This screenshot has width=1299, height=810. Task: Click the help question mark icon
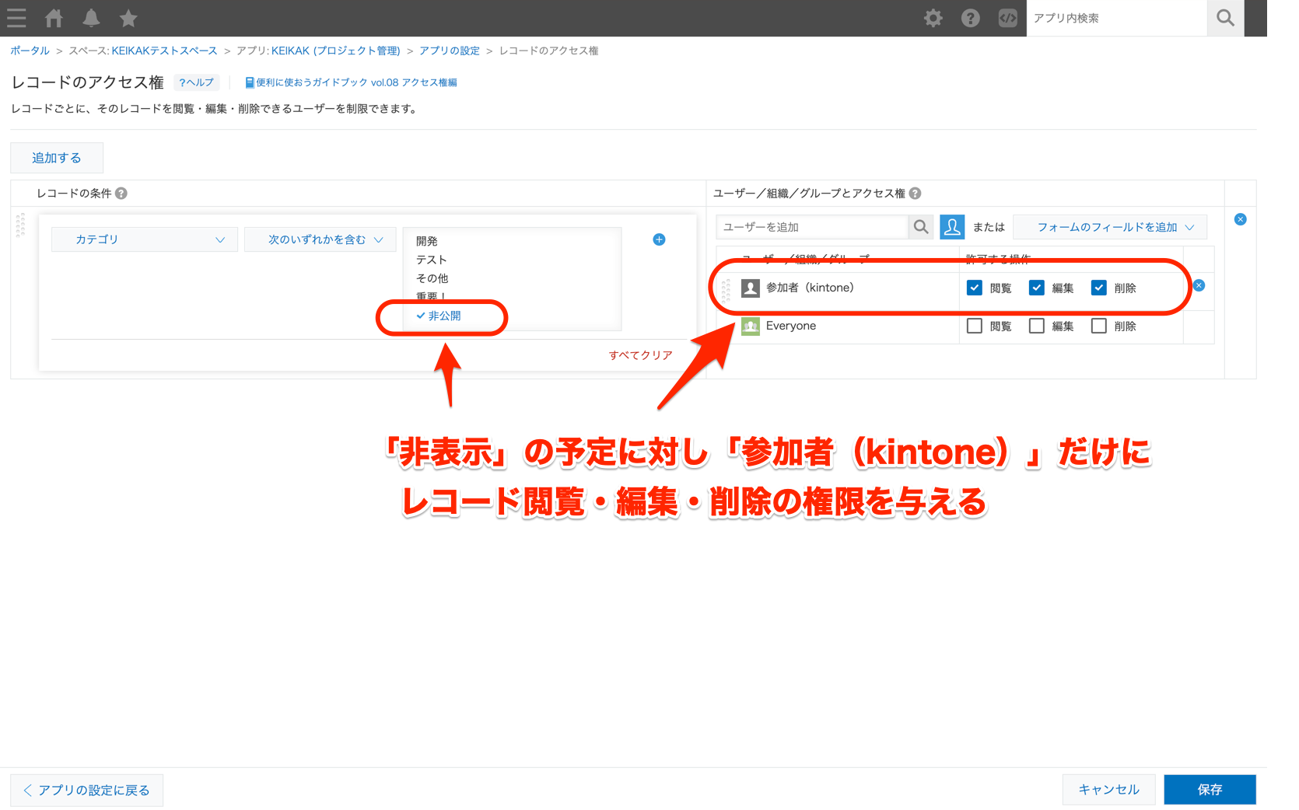pyautogui.click(x=970, y=18)
